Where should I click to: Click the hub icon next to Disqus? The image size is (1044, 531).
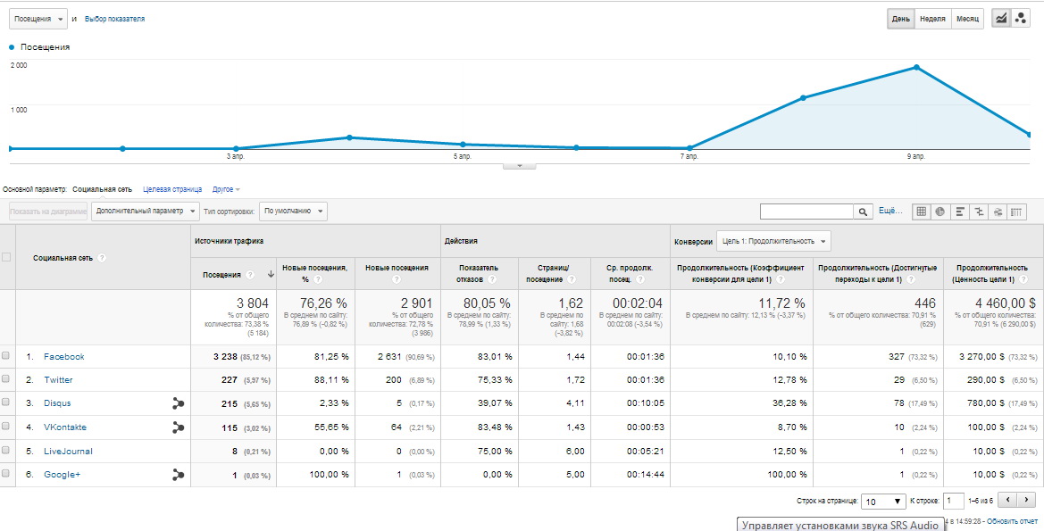(x=178, y=403)
